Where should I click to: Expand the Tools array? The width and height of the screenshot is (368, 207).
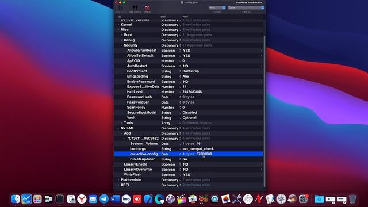tap(121, 122)
